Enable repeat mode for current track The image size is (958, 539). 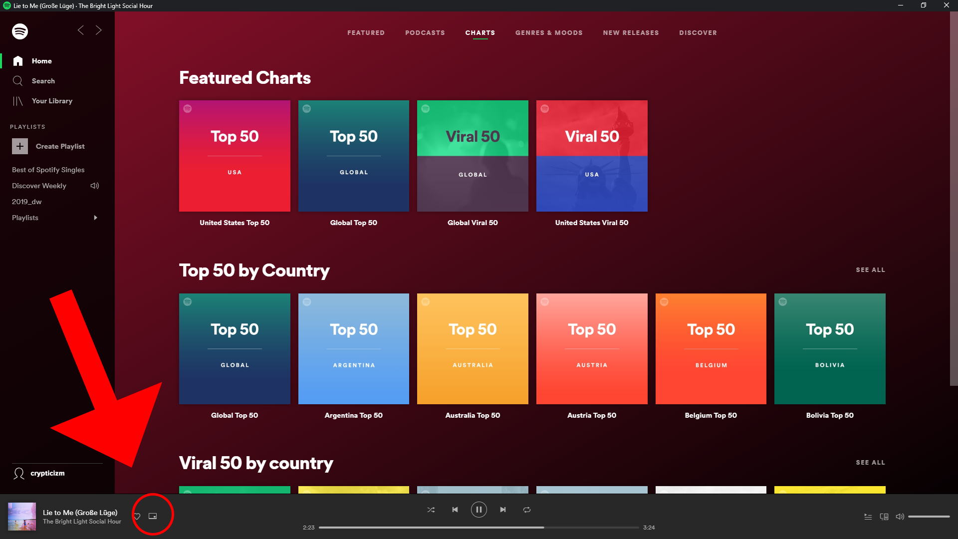(x=526, y=510)
